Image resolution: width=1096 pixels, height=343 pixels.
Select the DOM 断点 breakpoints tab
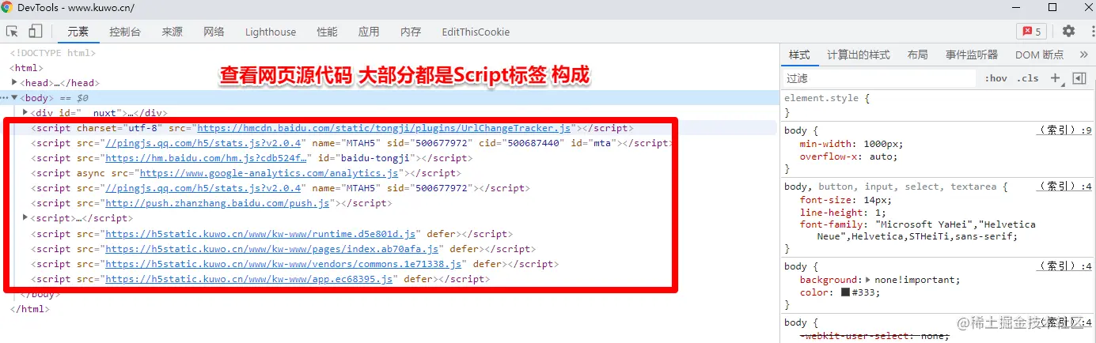pos(1039,55)
